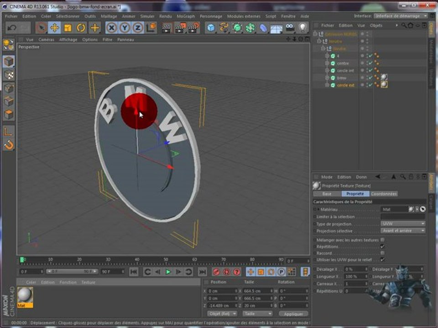438x328 pixels.
Task: Switch to the Base tab
Action: [327, 194]
